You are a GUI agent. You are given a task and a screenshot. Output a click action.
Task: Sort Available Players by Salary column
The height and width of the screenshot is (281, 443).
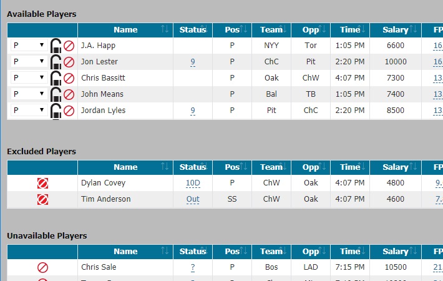pyautogui.click(x=396, y=30)
